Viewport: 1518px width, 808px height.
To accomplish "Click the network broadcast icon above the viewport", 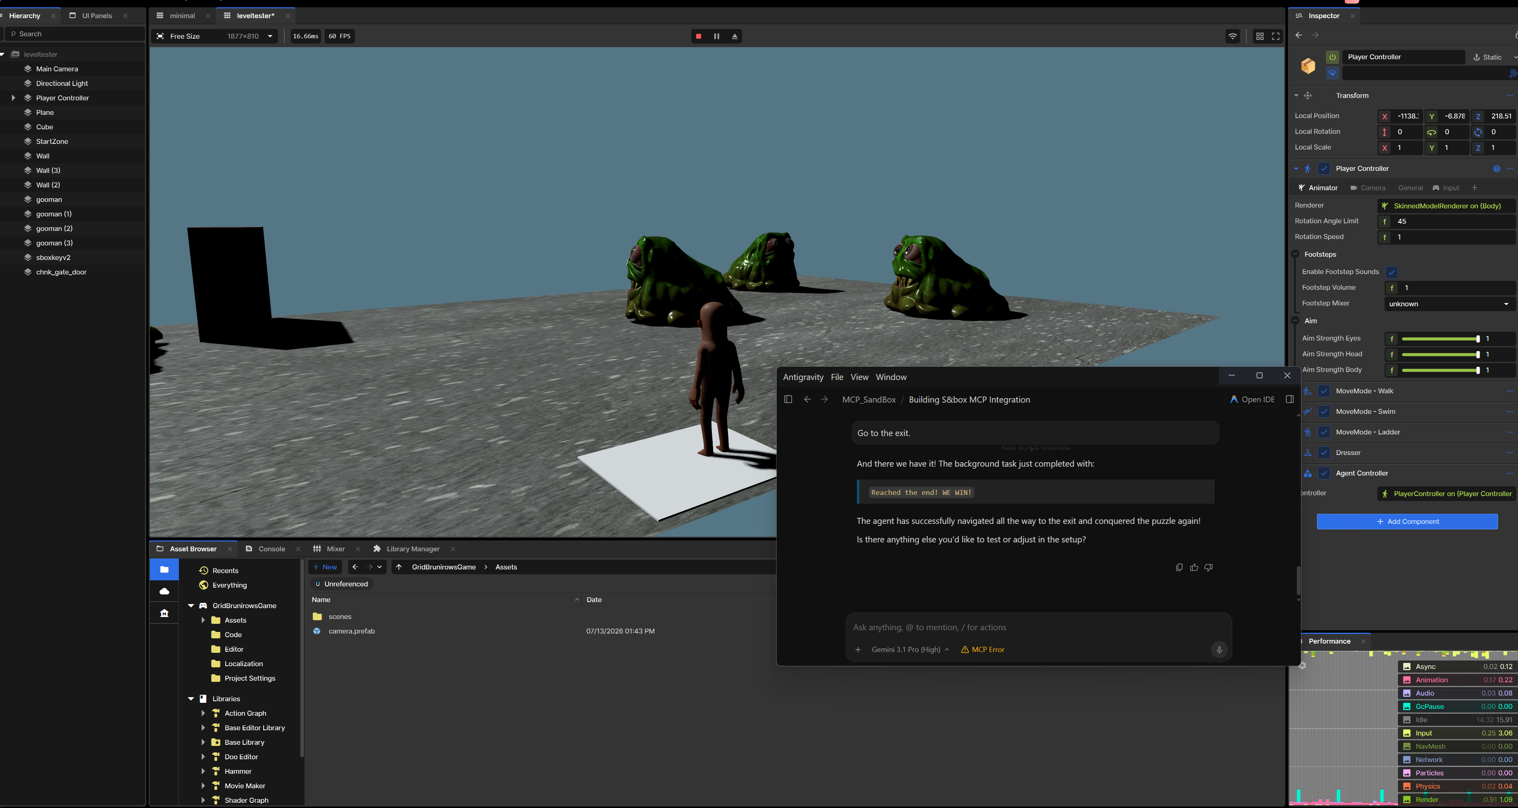I will [x=1233, y=37].
